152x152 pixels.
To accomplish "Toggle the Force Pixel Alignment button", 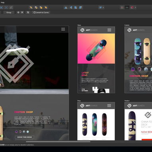I will pos(127,8).
